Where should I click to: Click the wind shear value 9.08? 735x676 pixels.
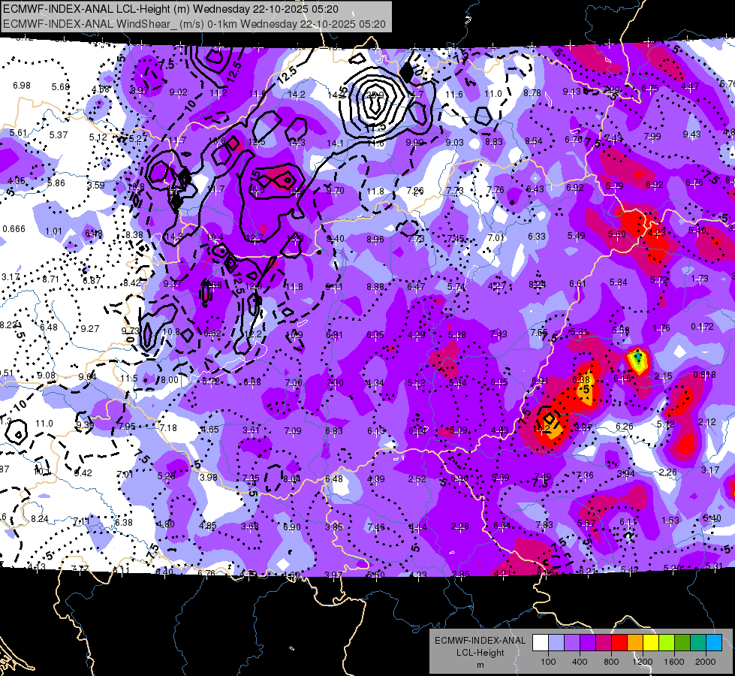[46, 376]
